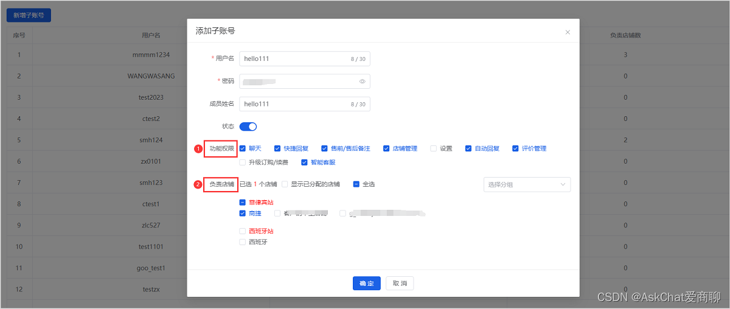
Task: Select the smh124 table cell
Action: tap(151, 140)
